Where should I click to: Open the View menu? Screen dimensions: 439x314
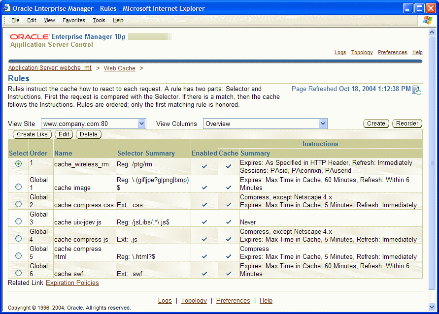(x=49, y=20)
